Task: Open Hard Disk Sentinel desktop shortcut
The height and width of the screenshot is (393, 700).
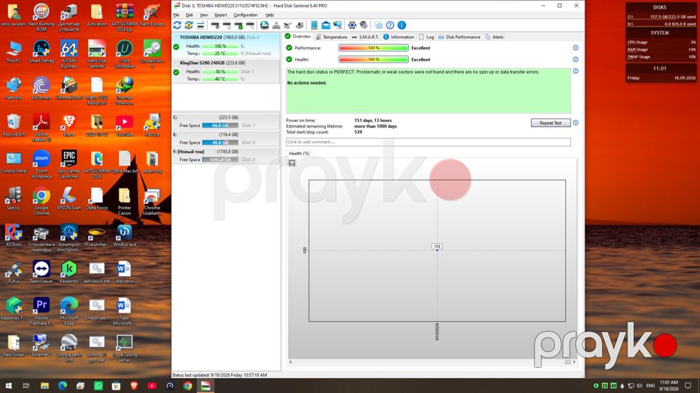Action: click(97, 54)
